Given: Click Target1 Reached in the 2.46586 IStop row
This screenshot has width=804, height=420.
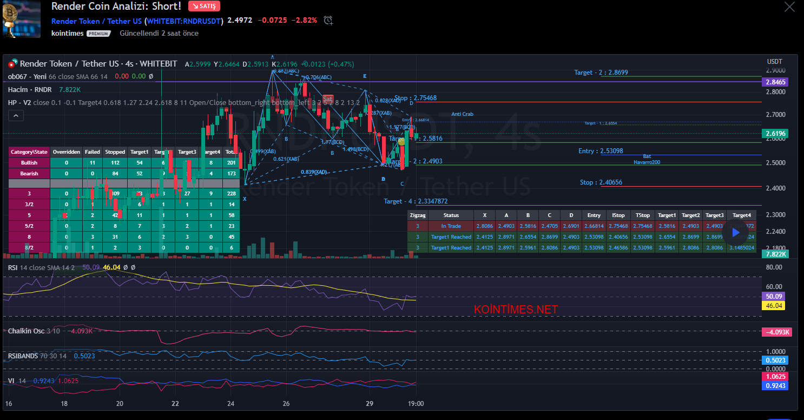Looking at the screenshot, I should 451,247.
